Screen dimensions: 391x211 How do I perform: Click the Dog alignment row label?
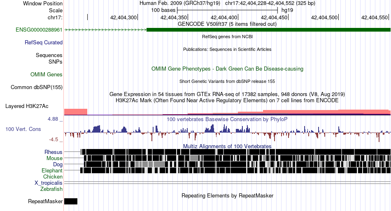(x=58, y=165)
